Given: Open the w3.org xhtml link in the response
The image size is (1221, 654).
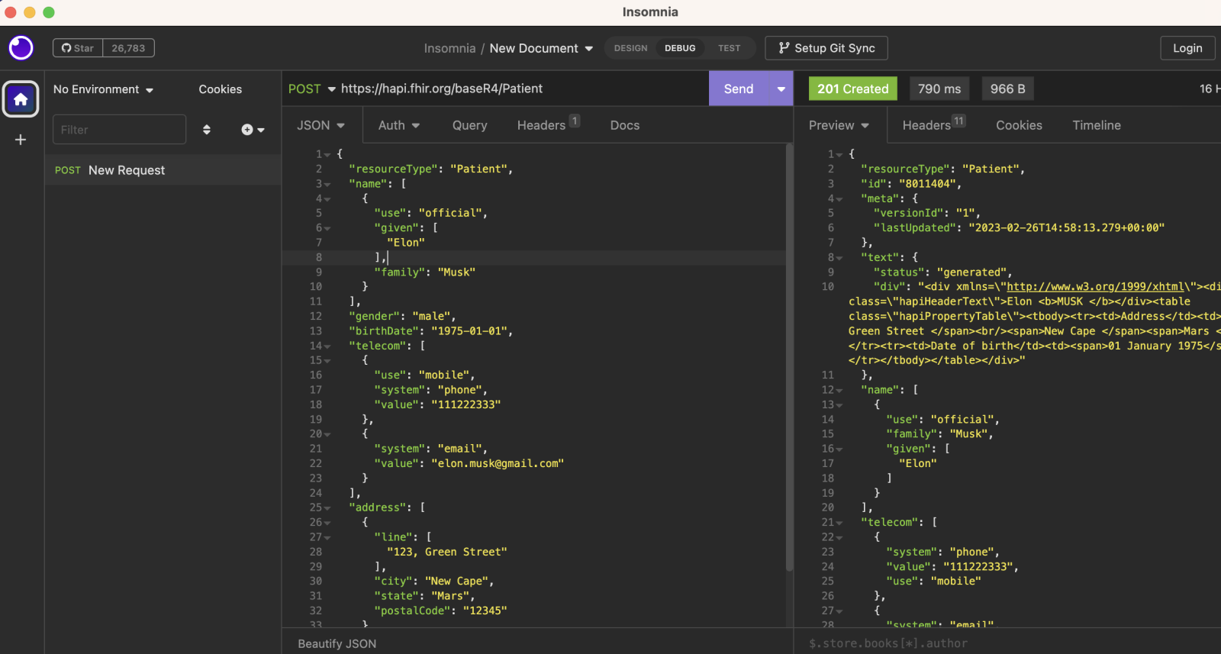Looking at the screenshot, I should tap(1095, 287).
